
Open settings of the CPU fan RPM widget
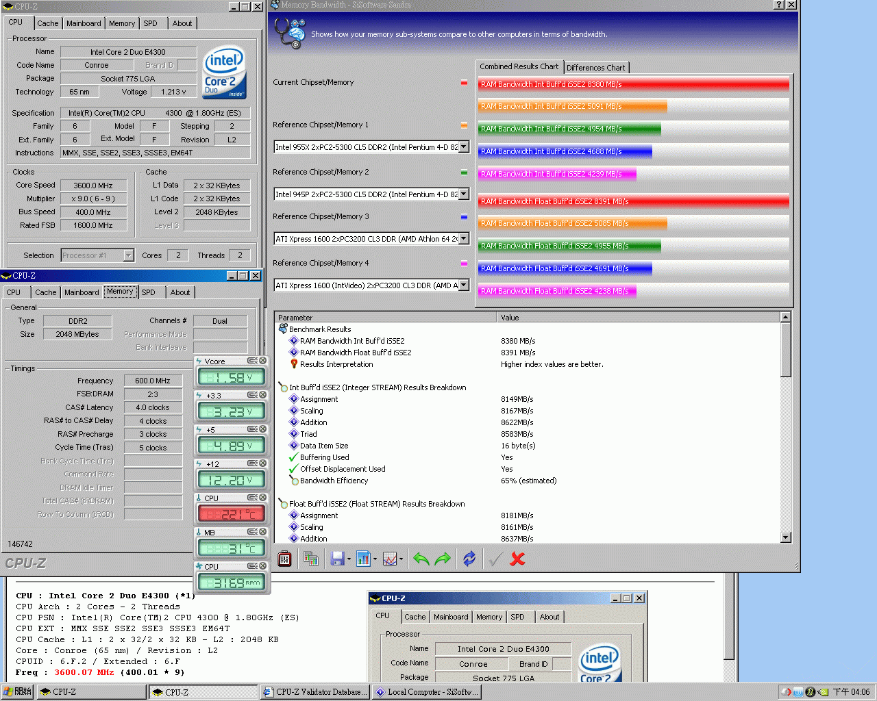point(252,566)
